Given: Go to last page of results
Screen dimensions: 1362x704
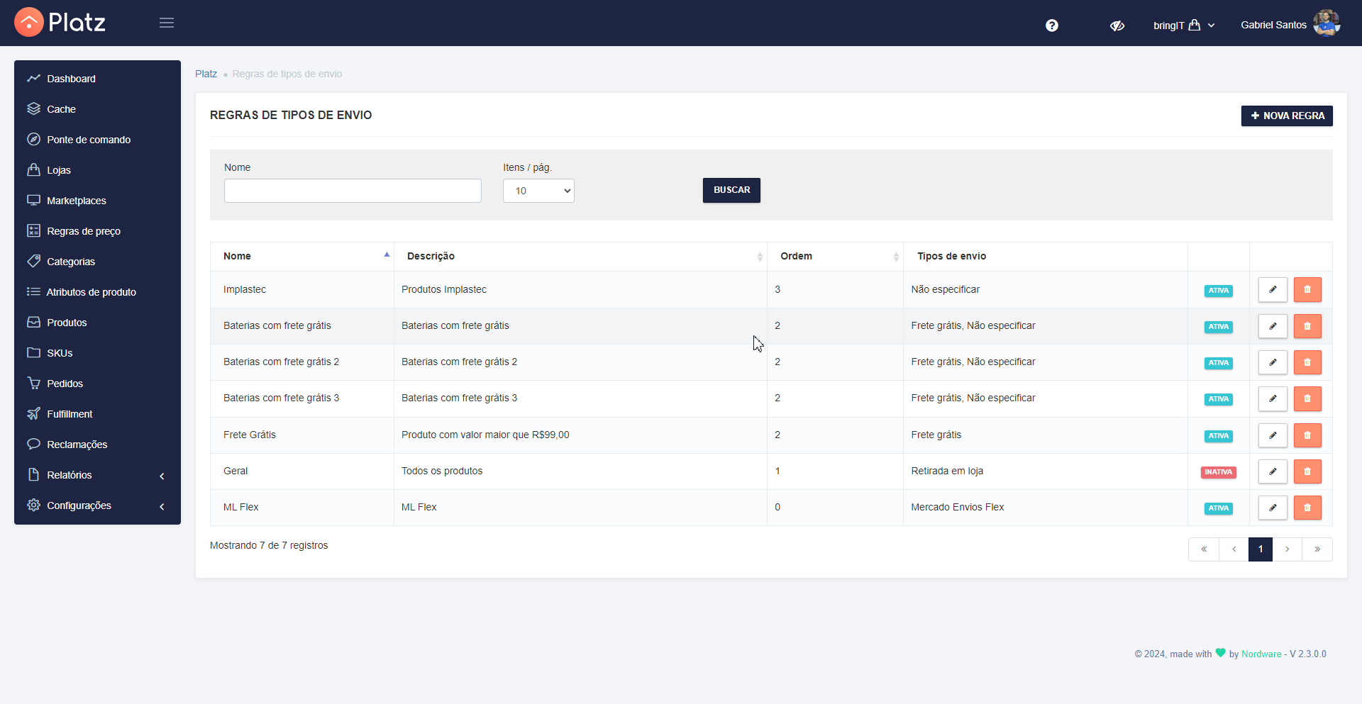Looking at the screenshot, I should point(1317,549).
